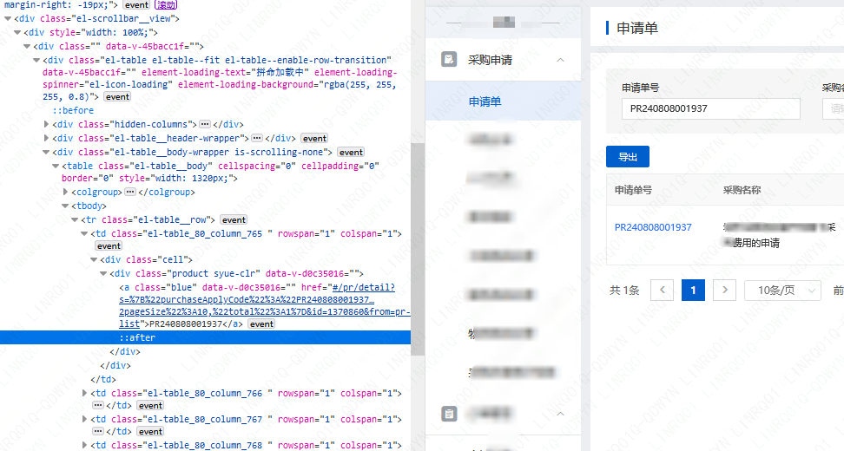844x451 pixels.
Task: Click ellipsis badge in colgroup node
Action: [130, 192]
